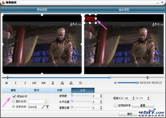Click the first rotate image icon
The width and height of the screenshot is (166, 118).
tap(62, 83)
